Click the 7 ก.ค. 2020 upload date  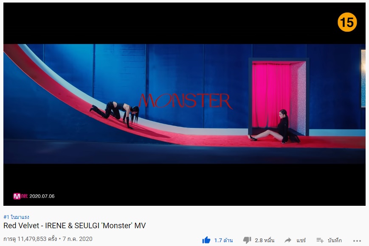tap(77, 239)
